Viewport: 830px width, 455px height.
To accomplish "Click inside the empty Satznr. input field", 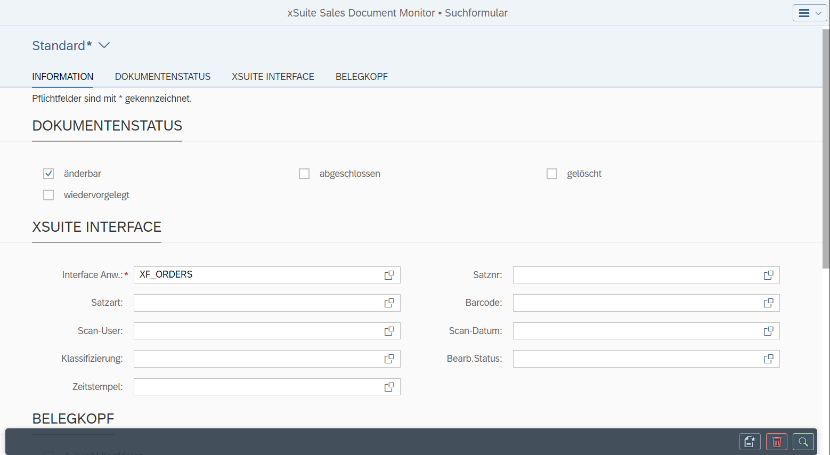I will point(613,274).
